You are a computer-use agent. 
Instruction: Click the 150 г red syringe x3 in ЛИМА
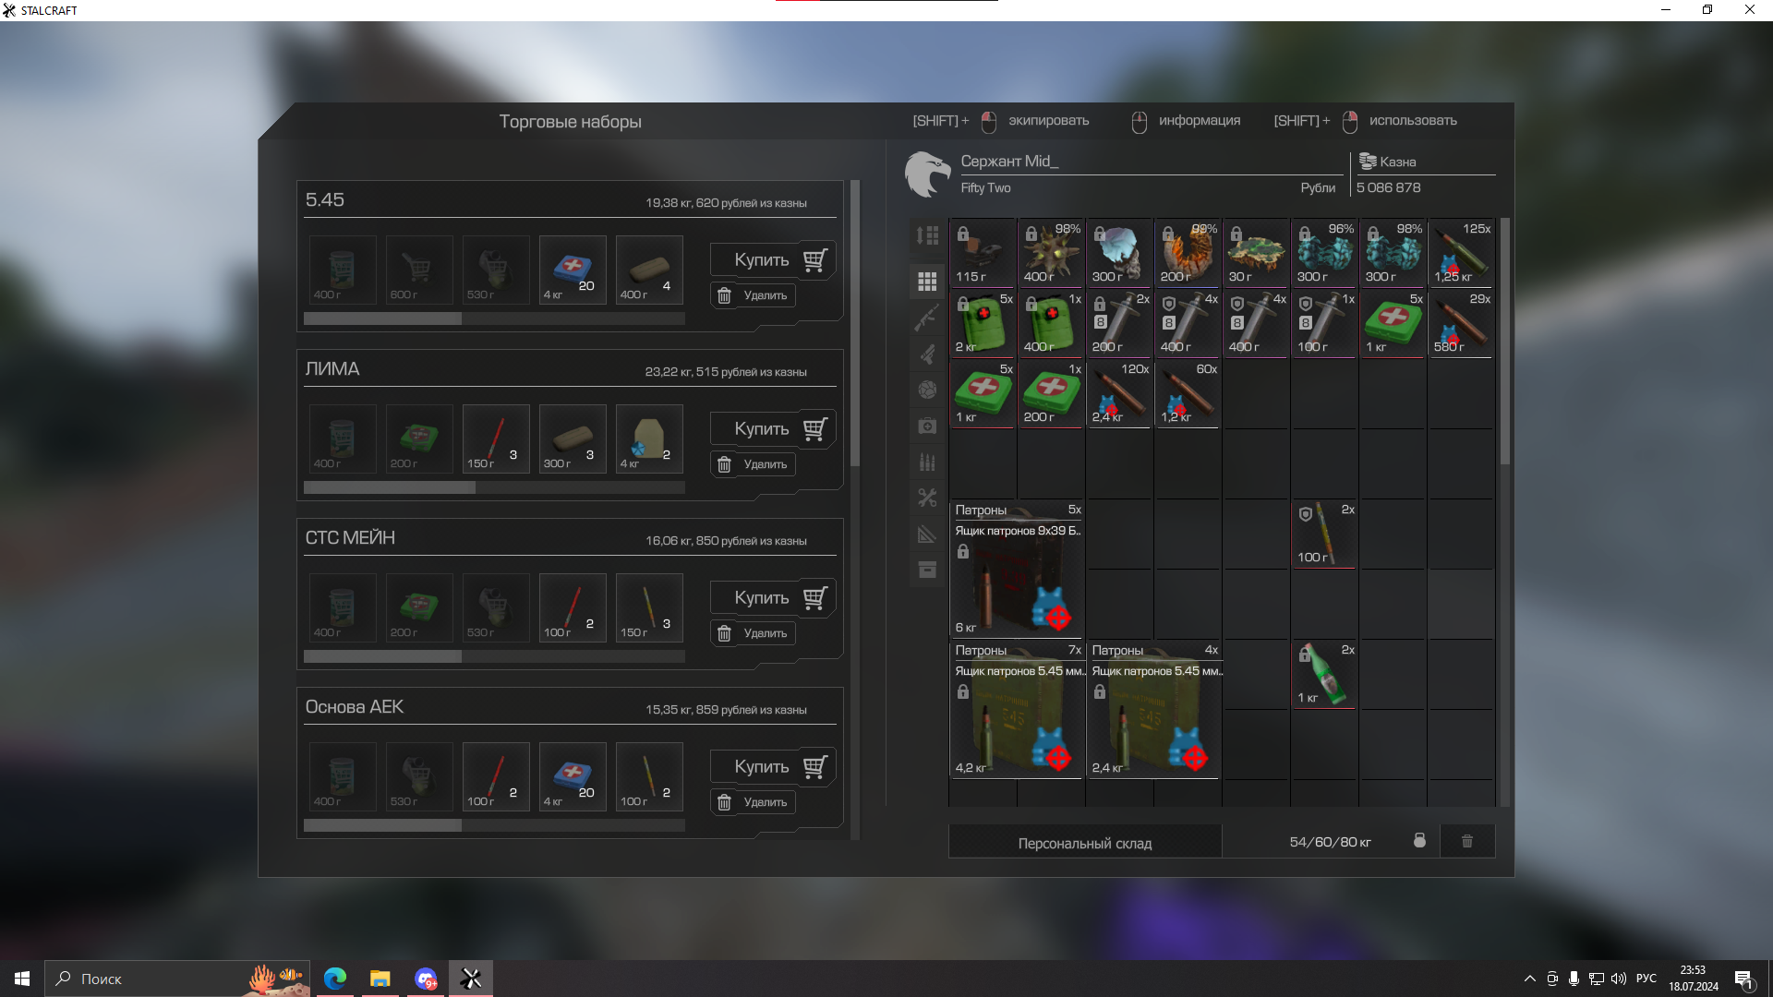(x=496, y=438)
